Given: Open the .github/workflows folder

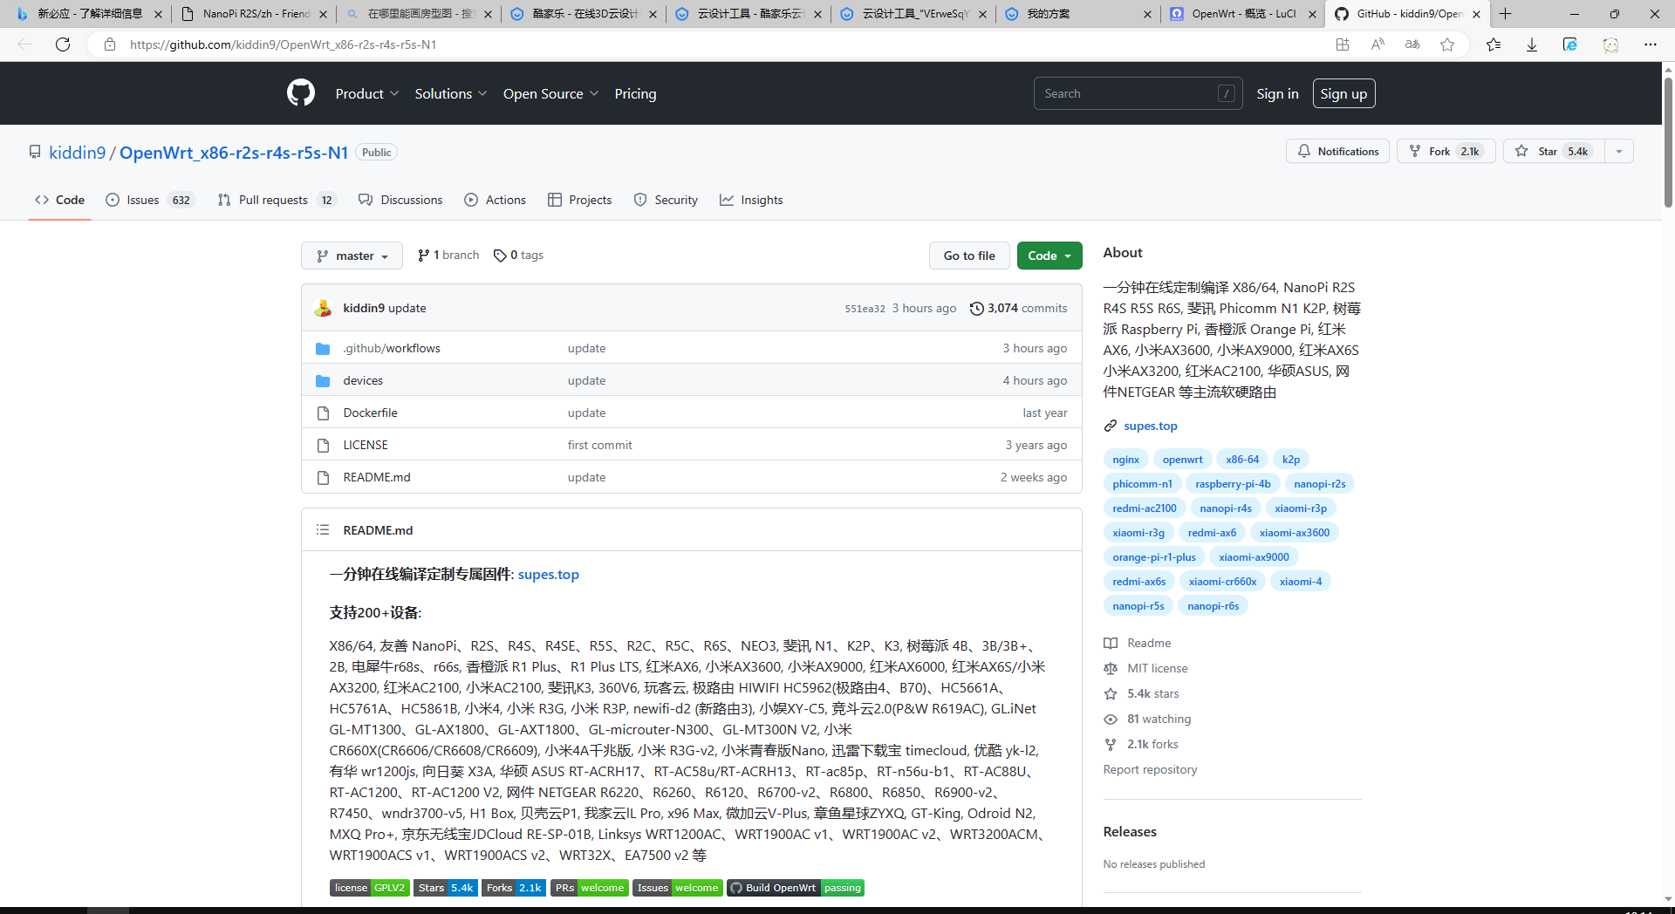Looking at the screenshot, I should 391,348.
